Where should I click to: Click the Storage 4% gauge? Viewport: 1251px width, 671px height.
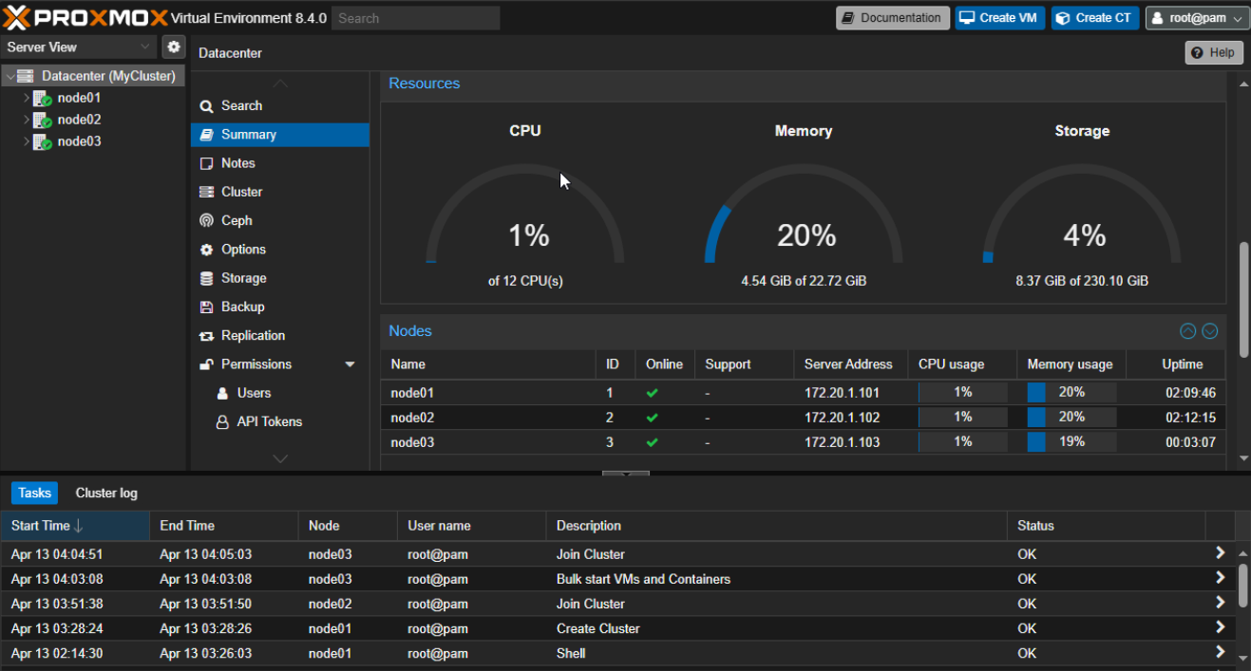(1082, 214)
